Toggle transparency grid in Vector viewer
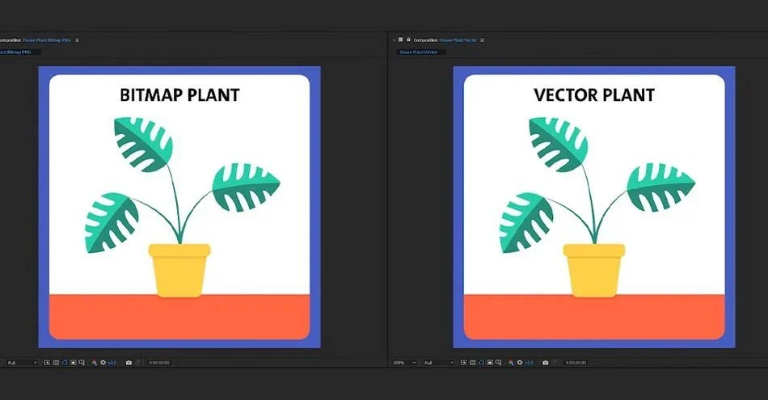This screenshot has height=400, width=768. click(x=473, y=363)
